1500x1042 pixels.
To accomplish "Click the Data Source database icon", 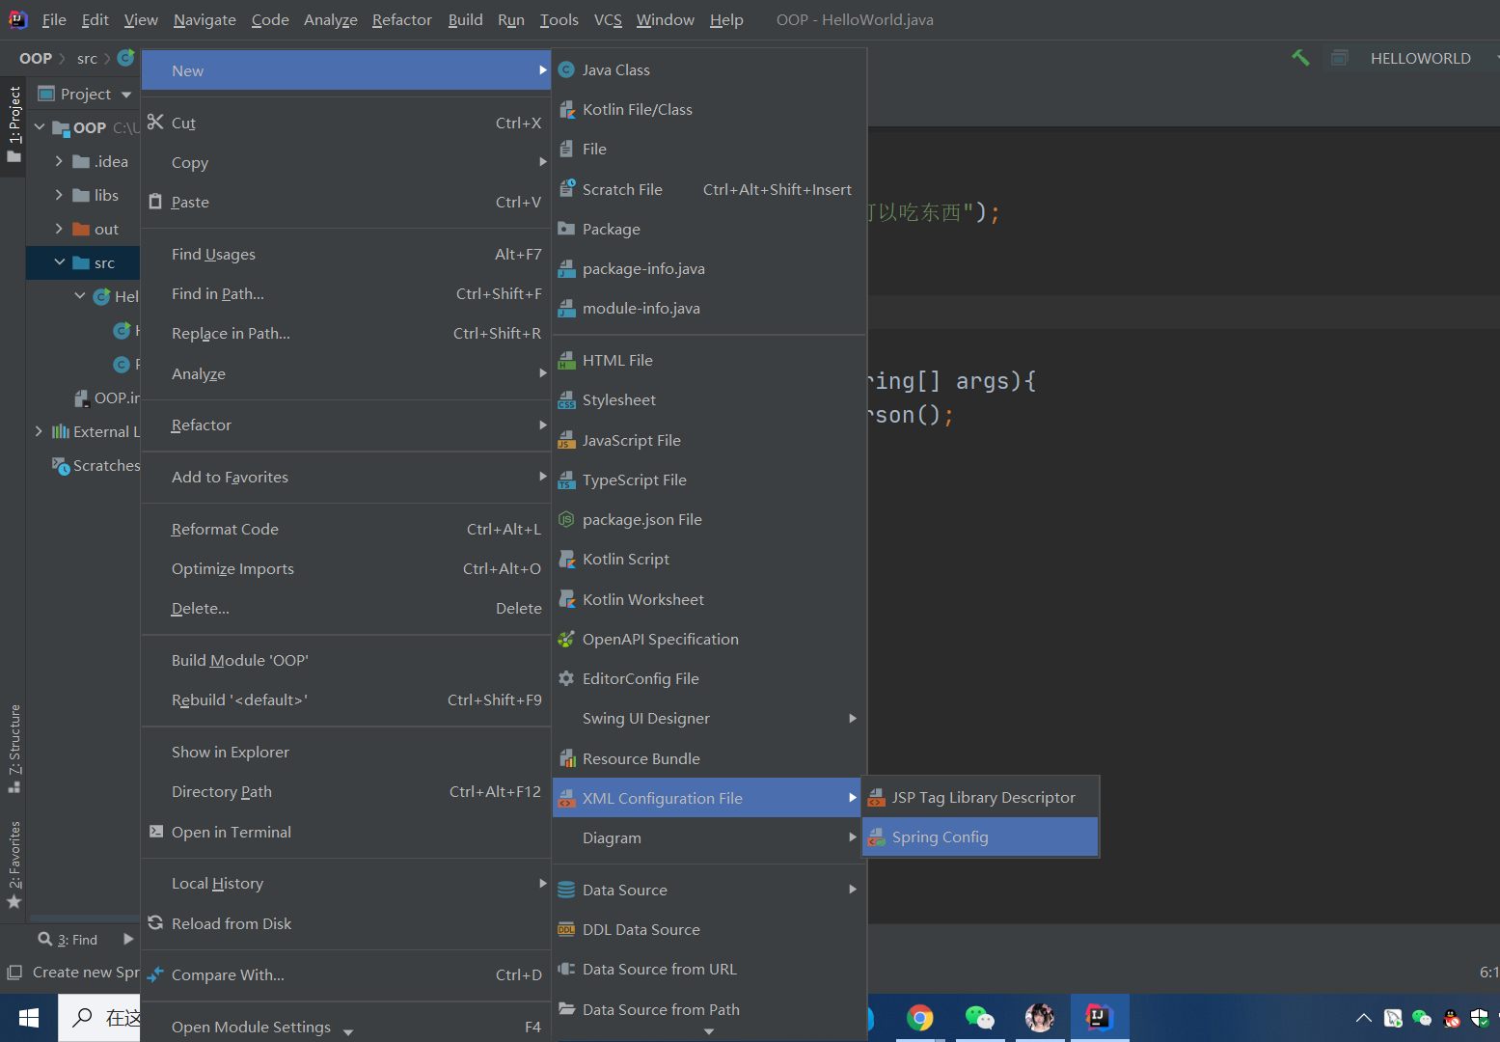I will point(567,890).
